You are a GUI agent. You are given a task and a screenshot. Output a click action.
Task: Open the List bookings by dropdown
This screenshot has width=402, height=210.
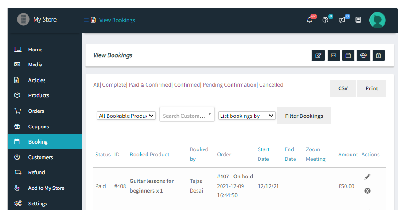coord(247,116)
